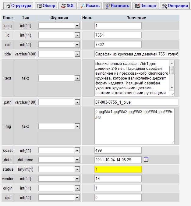191x206 pixels.
Task: Click the Структура tab icon
Action: [8, 6]
